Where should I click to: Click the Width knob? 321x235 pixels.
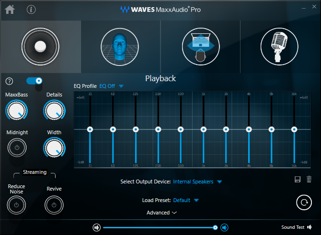54,148
